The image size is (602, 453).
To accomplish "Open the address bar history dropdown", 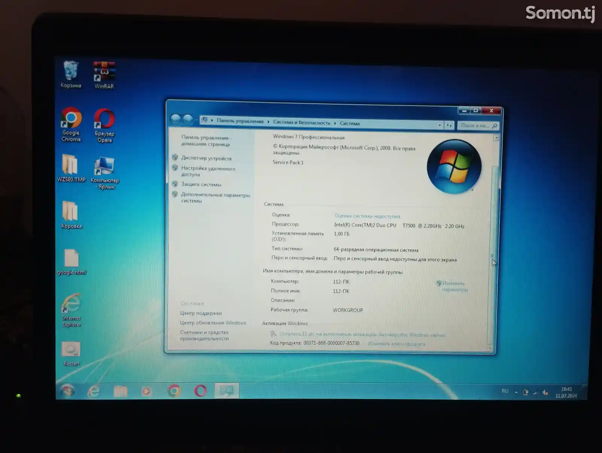I will tap(439, 125).
